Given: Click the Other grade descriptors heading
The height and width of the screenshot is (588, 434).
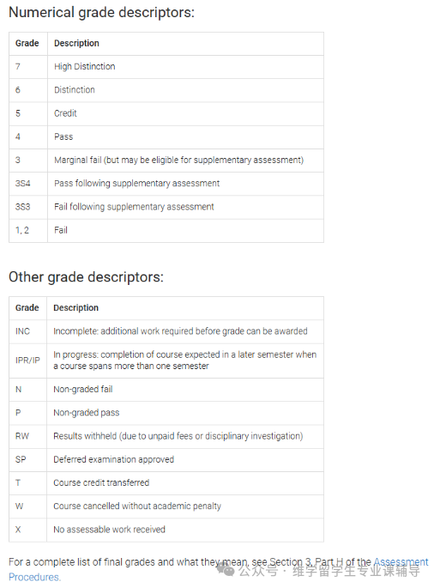Looking at the screenshot, I should (x=87, y=277).
